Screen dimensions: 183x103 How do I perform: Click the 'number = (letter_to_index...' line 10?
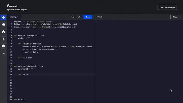[57, 47]
